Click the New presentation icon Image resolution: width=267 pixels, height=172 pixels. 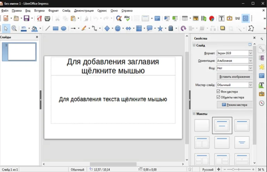point(6,18)
